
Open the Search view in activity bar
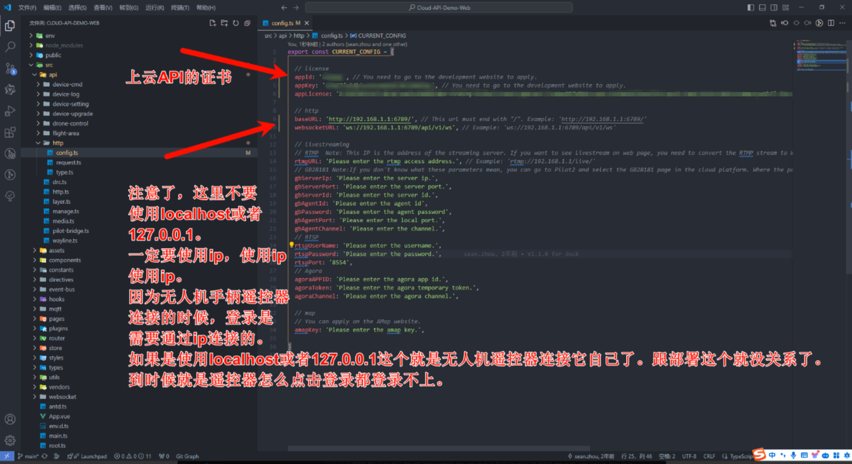(x=10, y=47)
